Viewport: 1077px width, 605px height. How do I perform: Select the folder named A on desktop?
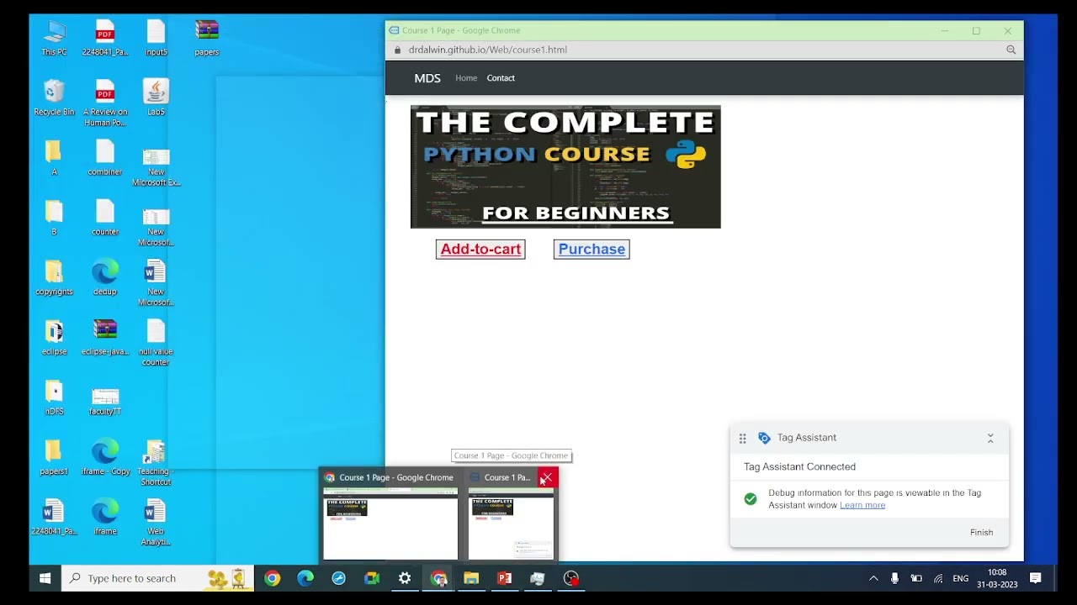[54, 158]
